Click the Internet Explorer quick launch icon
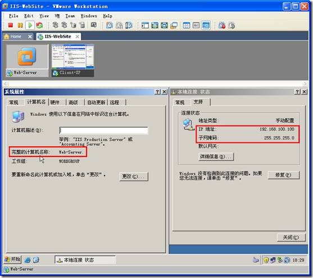This screenshot has height=278, width=313. pos(28,260)
